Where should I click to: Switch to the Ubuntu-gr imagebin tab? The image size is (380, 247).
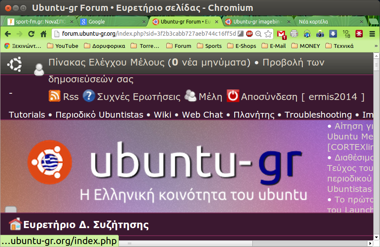pos(256,21)
